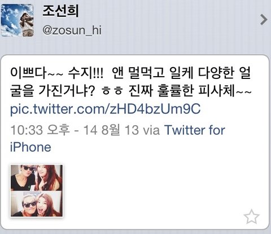Screen dimensions: 271x234
Task: Tap the bottom half of photo collage
Action: pyautogui.click(x=37, y=204)
